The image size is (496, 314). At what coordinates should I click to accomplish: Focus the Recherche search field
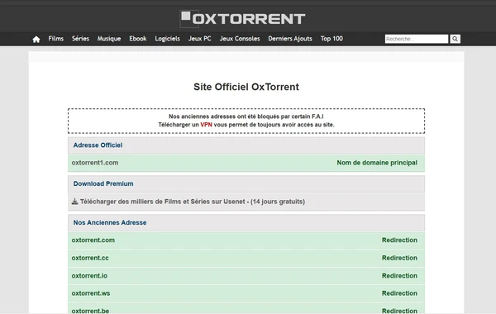(417, 39)
